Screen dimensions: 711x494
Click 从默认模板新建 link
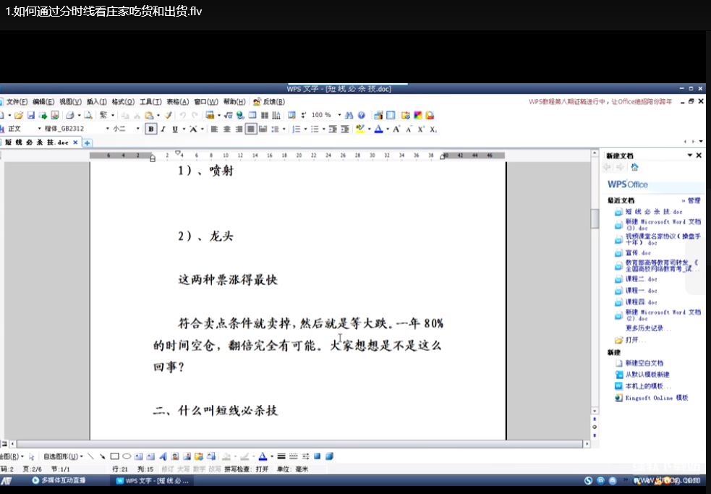click(x=647, y=375)
